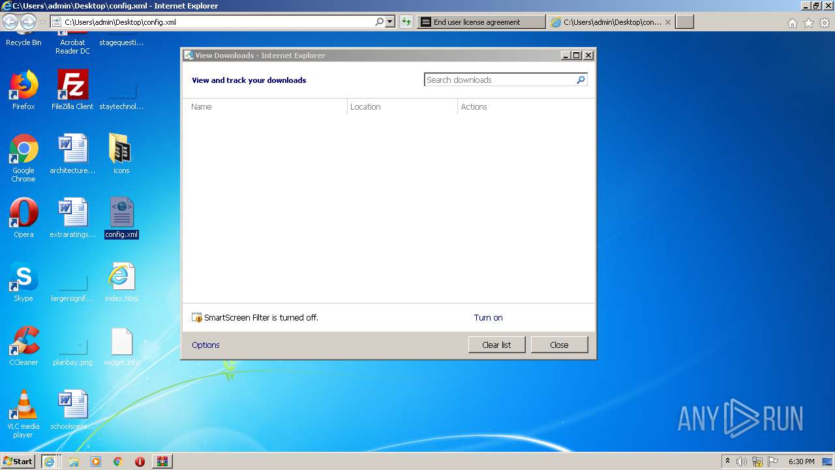Click the volume icon in system tray
Viewport: 835px width, 470px height.
tap(742, 462)
